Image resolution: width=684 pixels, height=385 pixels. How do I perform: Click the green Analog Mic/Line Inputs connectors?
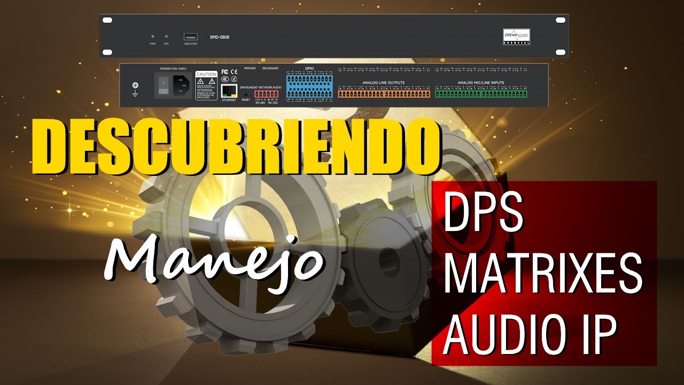pyautogui.click(x=481, y=94)
